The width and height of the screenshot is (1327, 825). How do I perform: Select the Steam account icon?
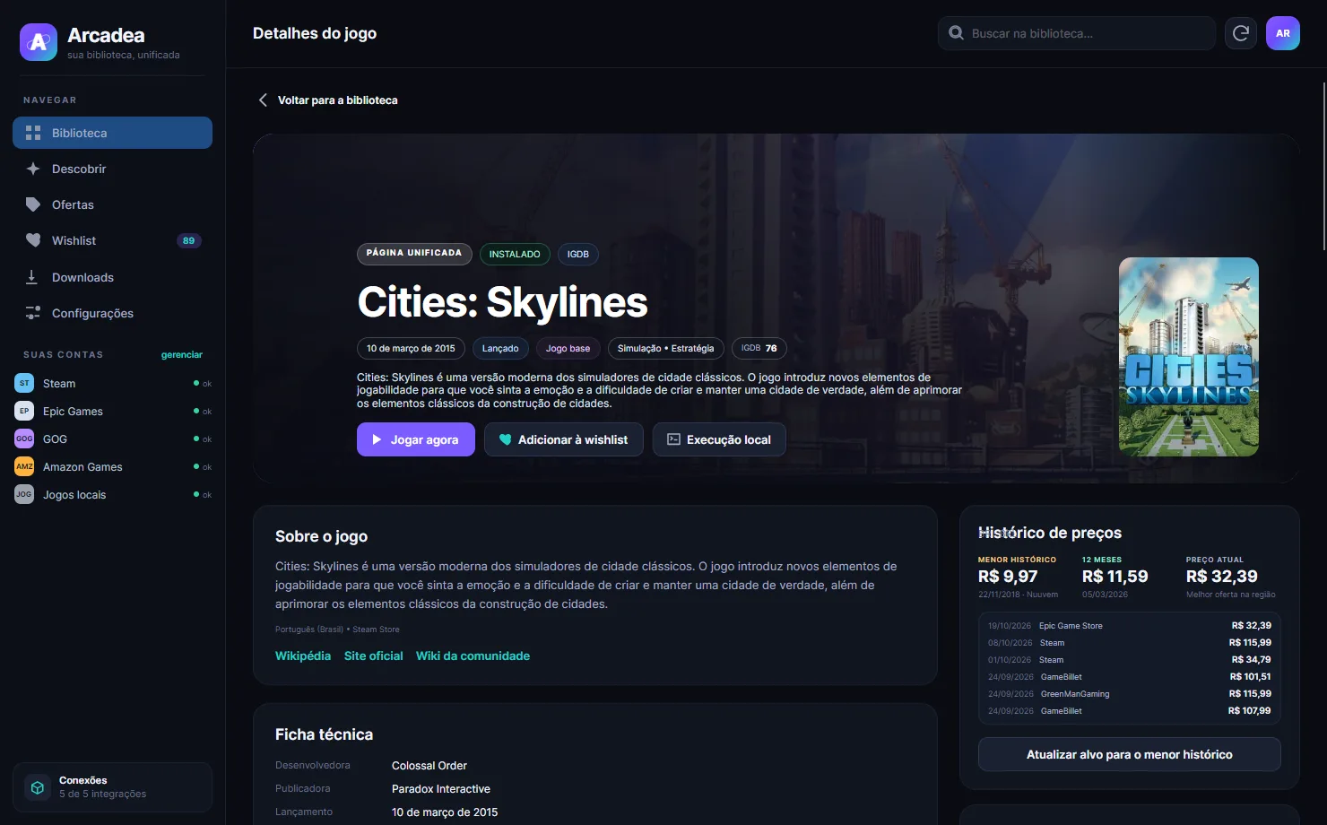coord(24,383)
